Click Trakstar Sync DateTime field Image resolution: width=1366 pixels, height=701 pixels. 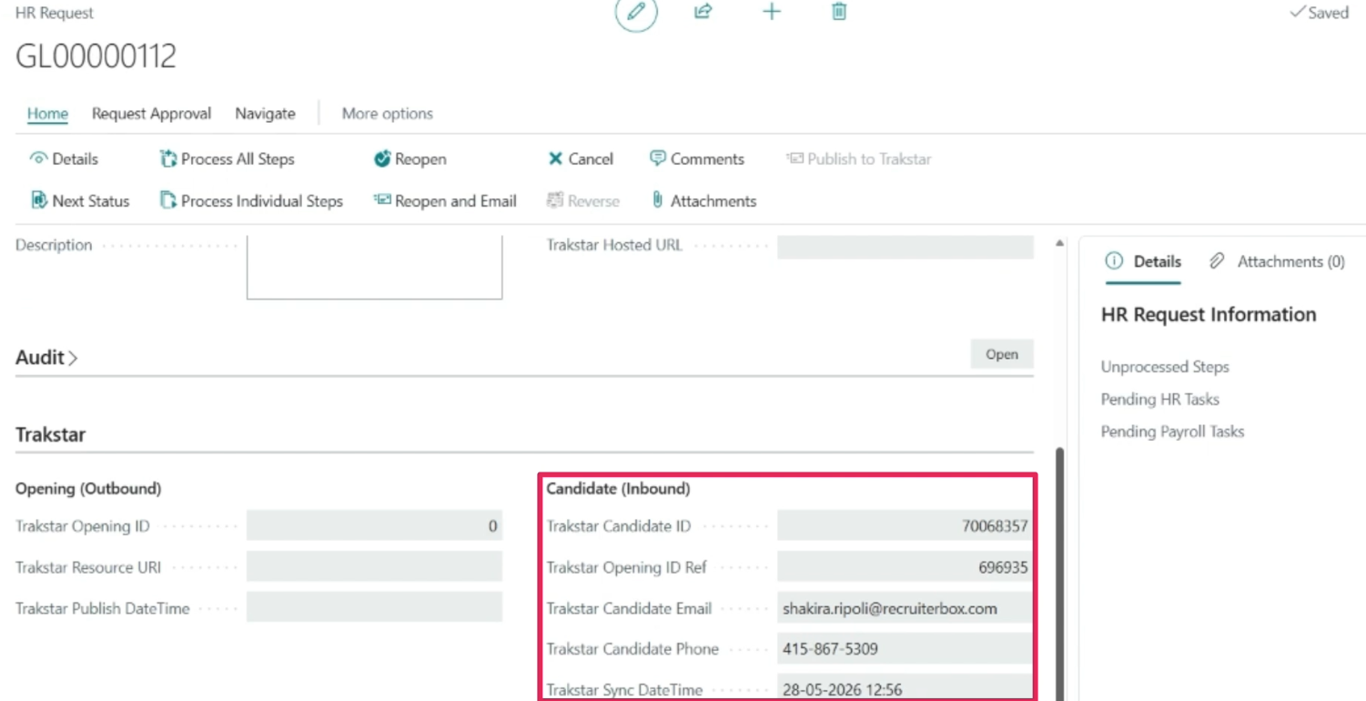(906, 688)
